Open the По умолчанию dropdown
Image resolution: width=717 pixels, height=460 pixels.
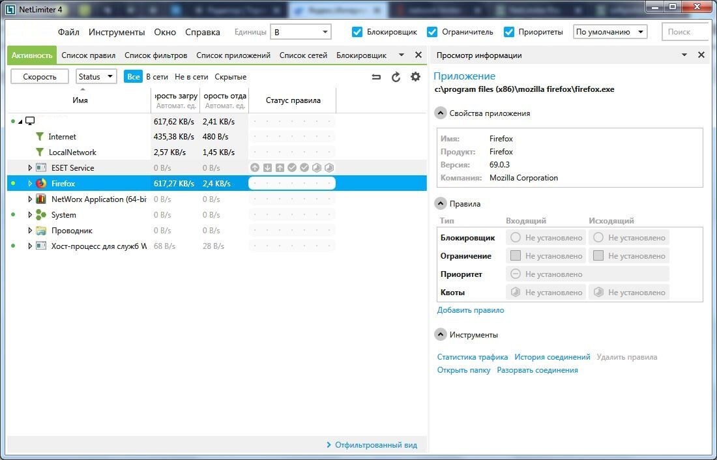pos(610,32)
